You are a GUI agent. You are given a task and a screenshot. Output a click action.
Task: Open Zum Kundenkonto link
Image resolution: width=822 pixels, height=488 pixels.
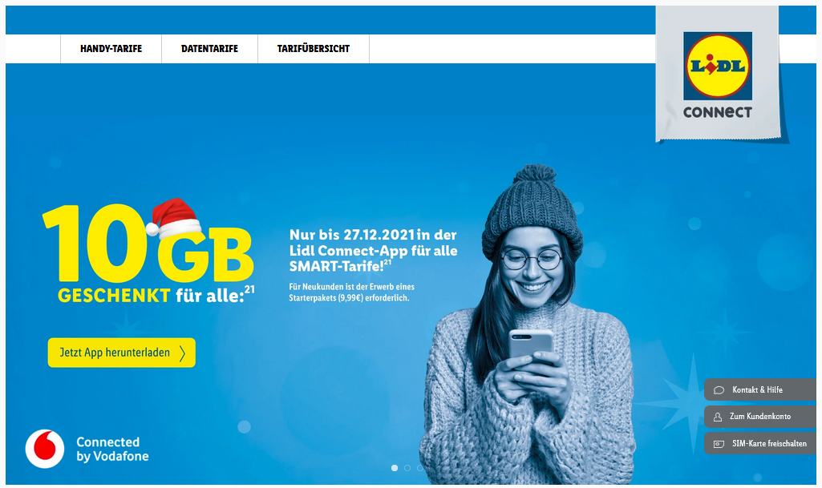(x=760, y=416)
